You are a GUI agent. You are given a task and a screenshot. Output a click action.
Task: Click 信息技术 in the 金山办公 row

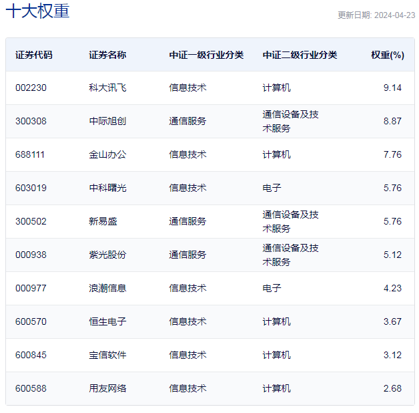(187, 154)
